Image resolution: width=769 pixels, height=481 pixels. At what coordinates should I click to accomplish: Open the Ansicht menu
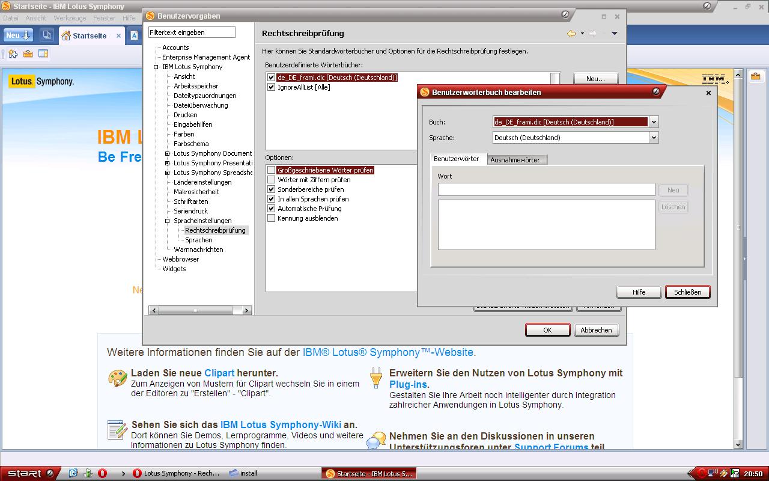[x=36, y=18]
